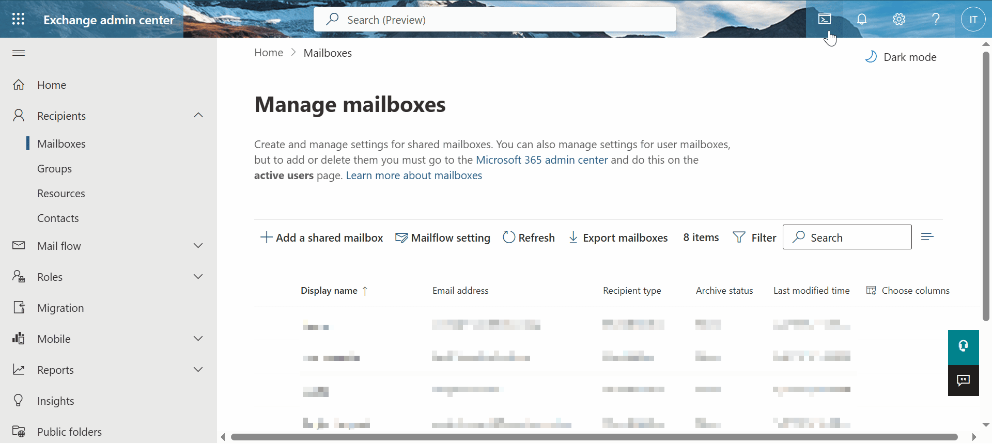The height and width of the screenshot is (444, 992).
Task: Open Learn more about mailboxes link
Action: pos(414,176)
